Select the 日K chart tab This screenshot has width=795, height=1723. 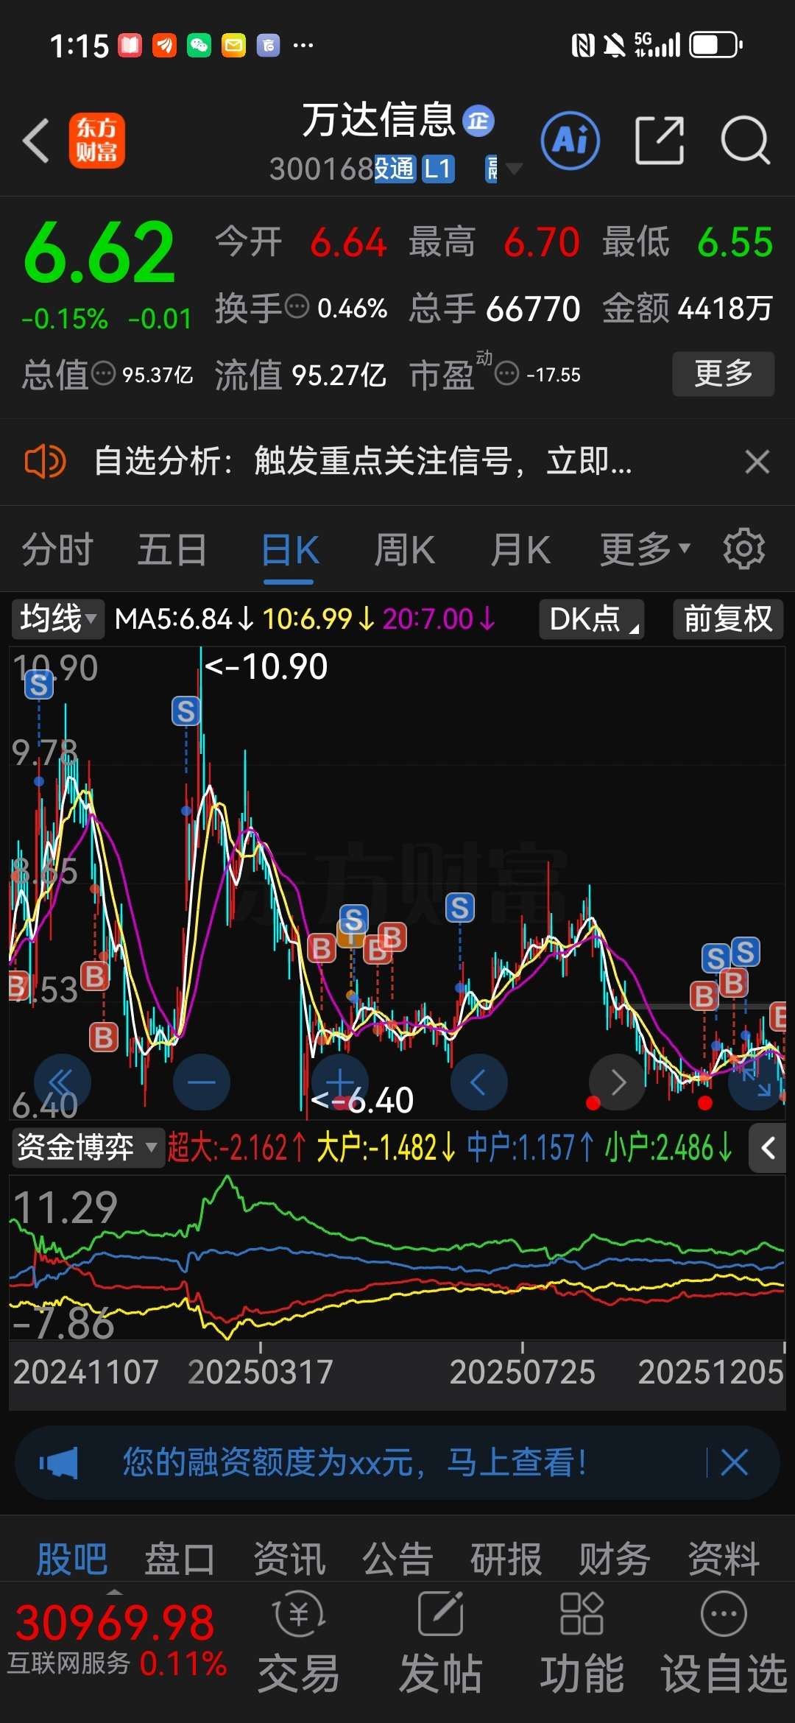(290, 550)
